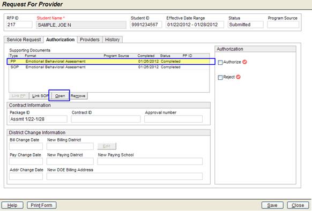Select the PP Emotional Behavioral Assessment row
Image resolution: width=312 pixels, height=211 pixels.
coord(109,62)
